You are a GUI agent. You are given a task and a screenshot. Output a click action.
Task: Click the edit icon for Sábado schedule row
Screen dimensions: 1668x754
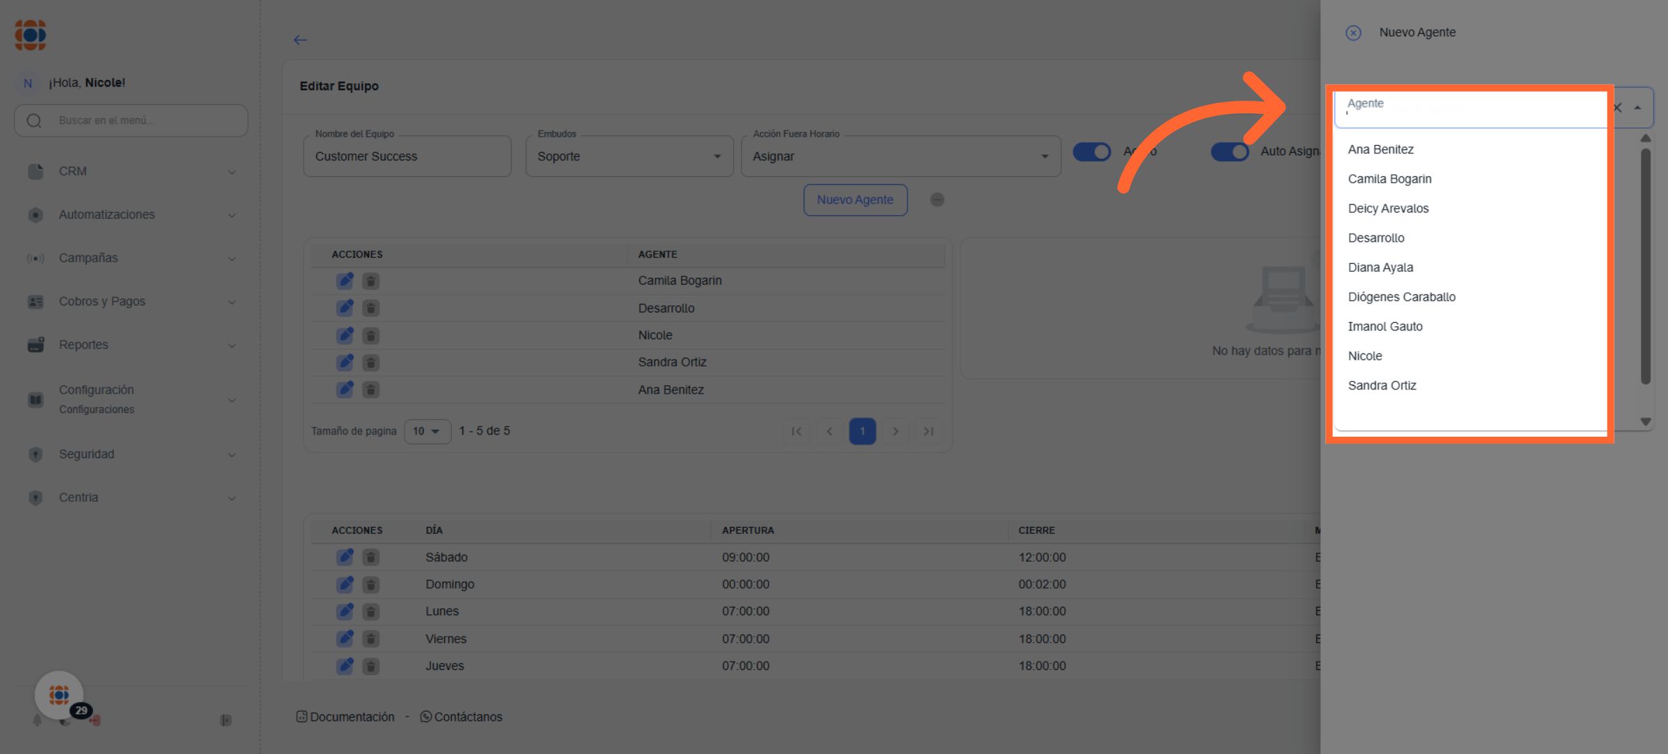345,557
